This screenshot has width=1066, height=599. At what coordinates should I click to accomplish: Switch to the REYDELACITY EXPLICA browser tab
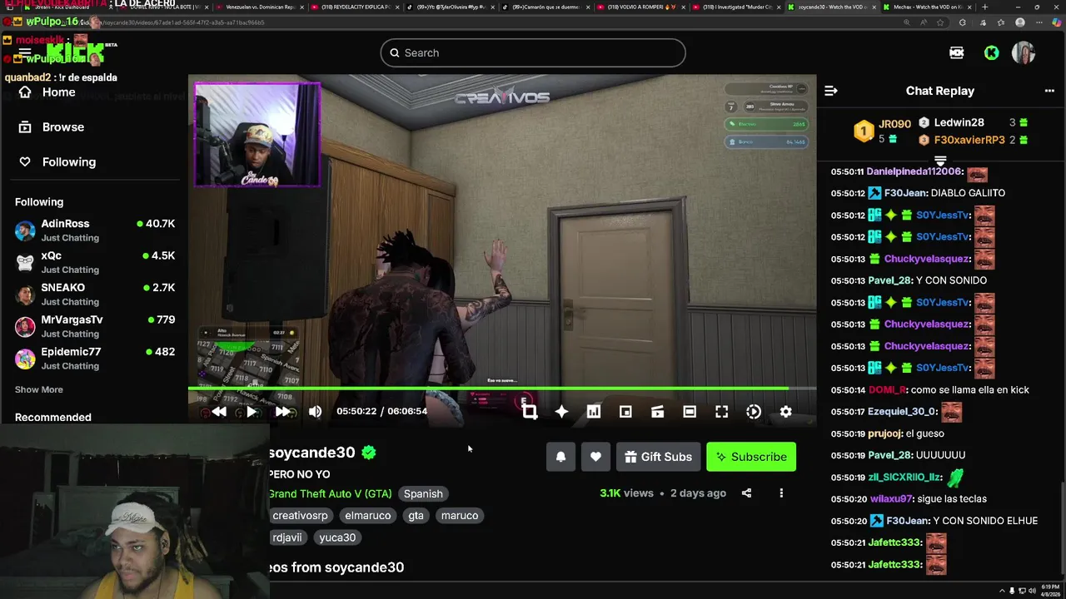[x=356, y=7]
